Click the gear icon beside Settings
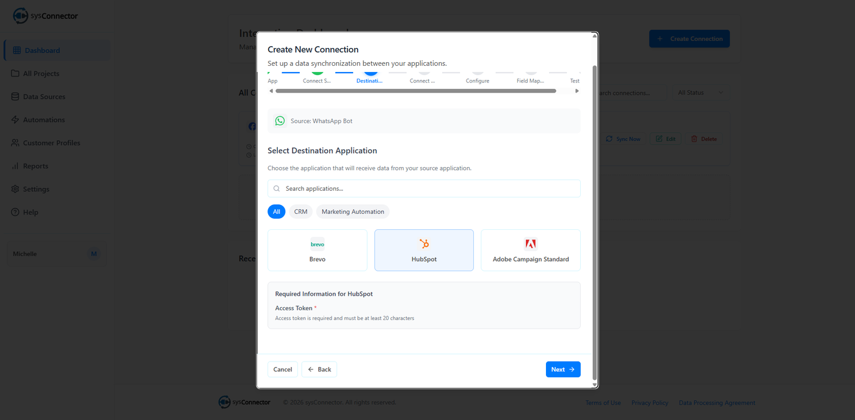The image size is (855, 420). (15, 190)
